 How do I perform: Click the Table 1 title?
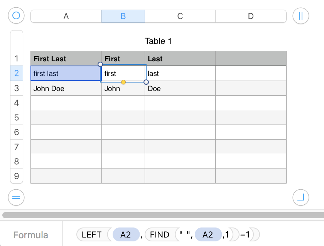pos(158,41)
